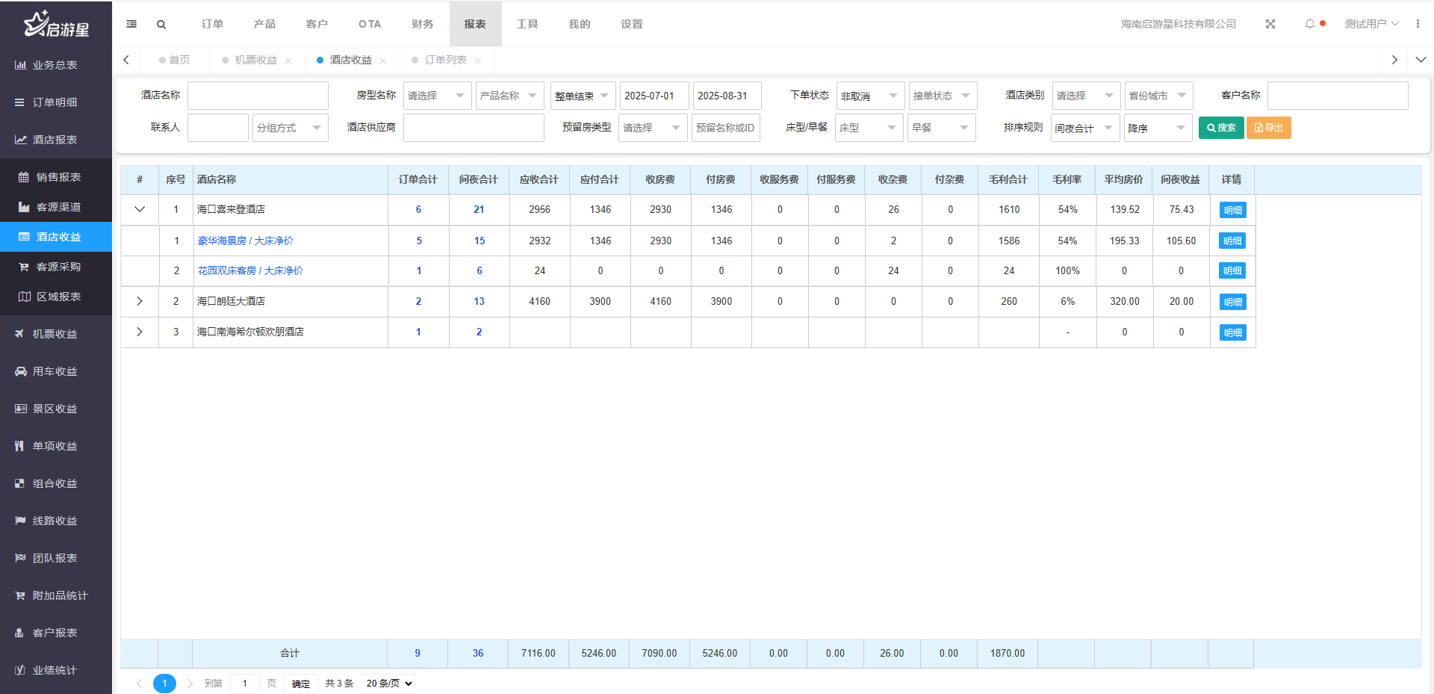Click the search magnifier icon in top bar
1434x694 pixels.
(x=161, y=25)
